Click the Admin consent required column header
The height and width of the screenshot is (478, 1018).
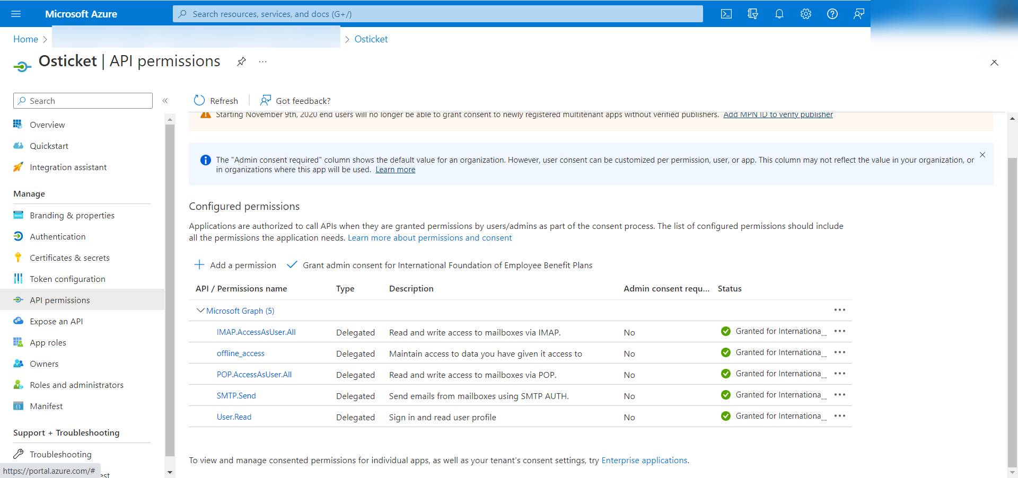[666, 288]
